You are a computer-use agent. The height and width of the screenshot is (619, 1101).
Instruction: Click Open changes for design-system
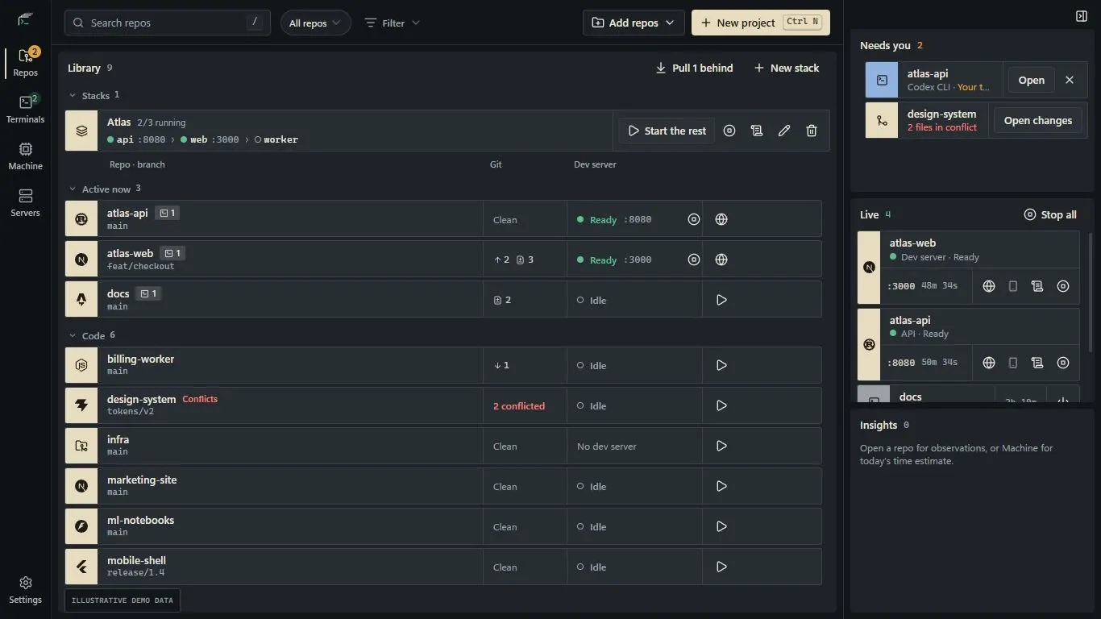point(1037,120)
